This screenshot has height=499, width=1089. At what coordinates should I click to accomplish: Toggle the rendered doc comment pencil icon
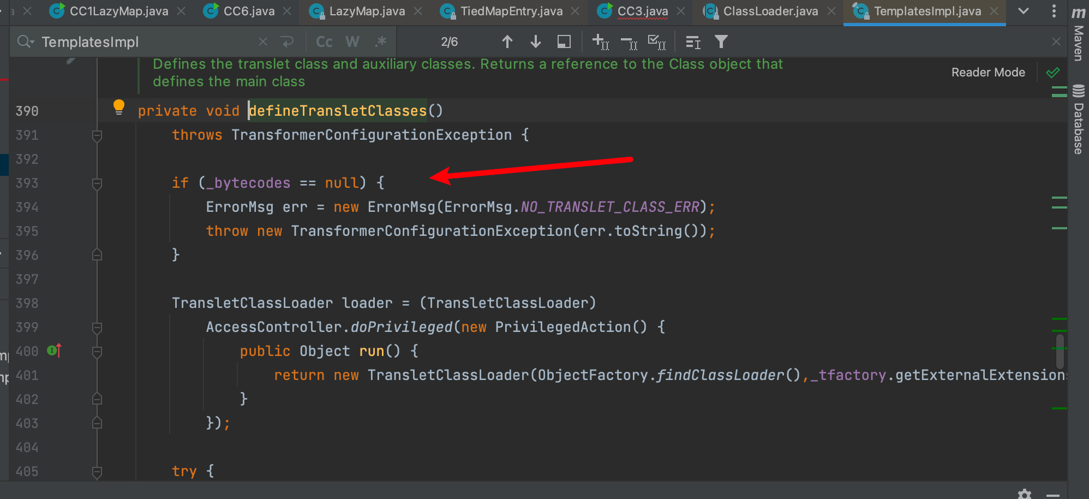[x=71, y=60]
